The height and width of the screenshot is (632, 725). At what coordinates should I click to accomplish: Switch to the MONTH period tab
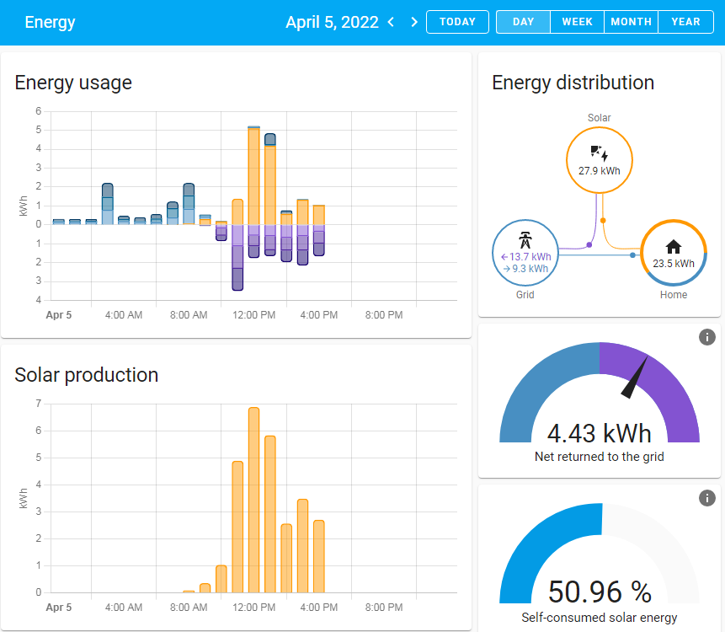click(x=632, y=22)
